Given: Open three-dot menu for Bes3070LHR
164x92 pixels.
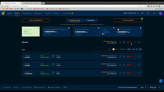Looking at the screenshot, I should (139, 73).
